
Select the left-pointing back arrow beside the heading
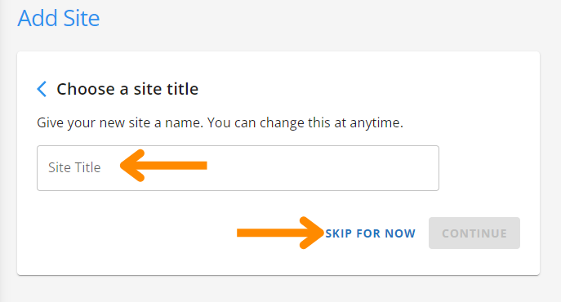pos(42,89)
